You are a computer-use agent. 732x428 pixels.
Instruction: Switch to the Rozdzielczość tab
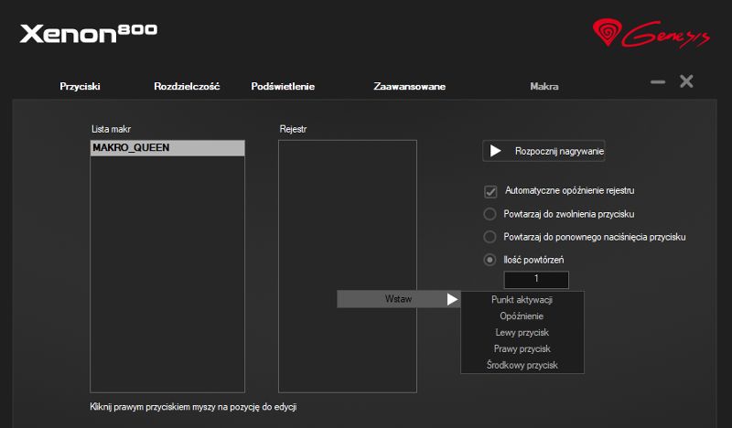pyautogui.click(x=187, y=86)
